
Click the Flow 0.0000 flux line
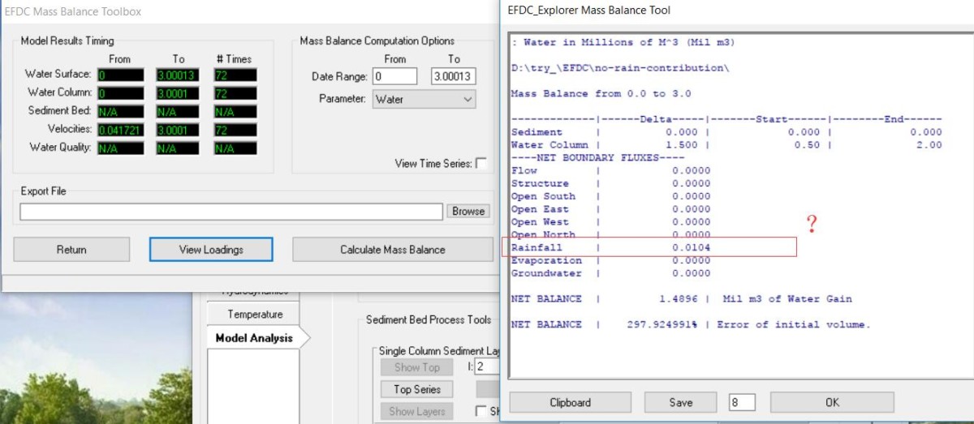click(610, 170)
